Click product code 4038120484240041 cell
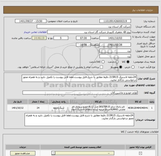The width and height of the screenshot is (161, 156). pyautogui.click(x=138, y=108)
